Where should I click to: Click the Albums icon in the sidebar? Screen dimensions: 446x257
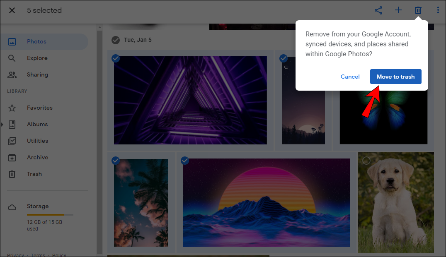[x=12, y=125]
